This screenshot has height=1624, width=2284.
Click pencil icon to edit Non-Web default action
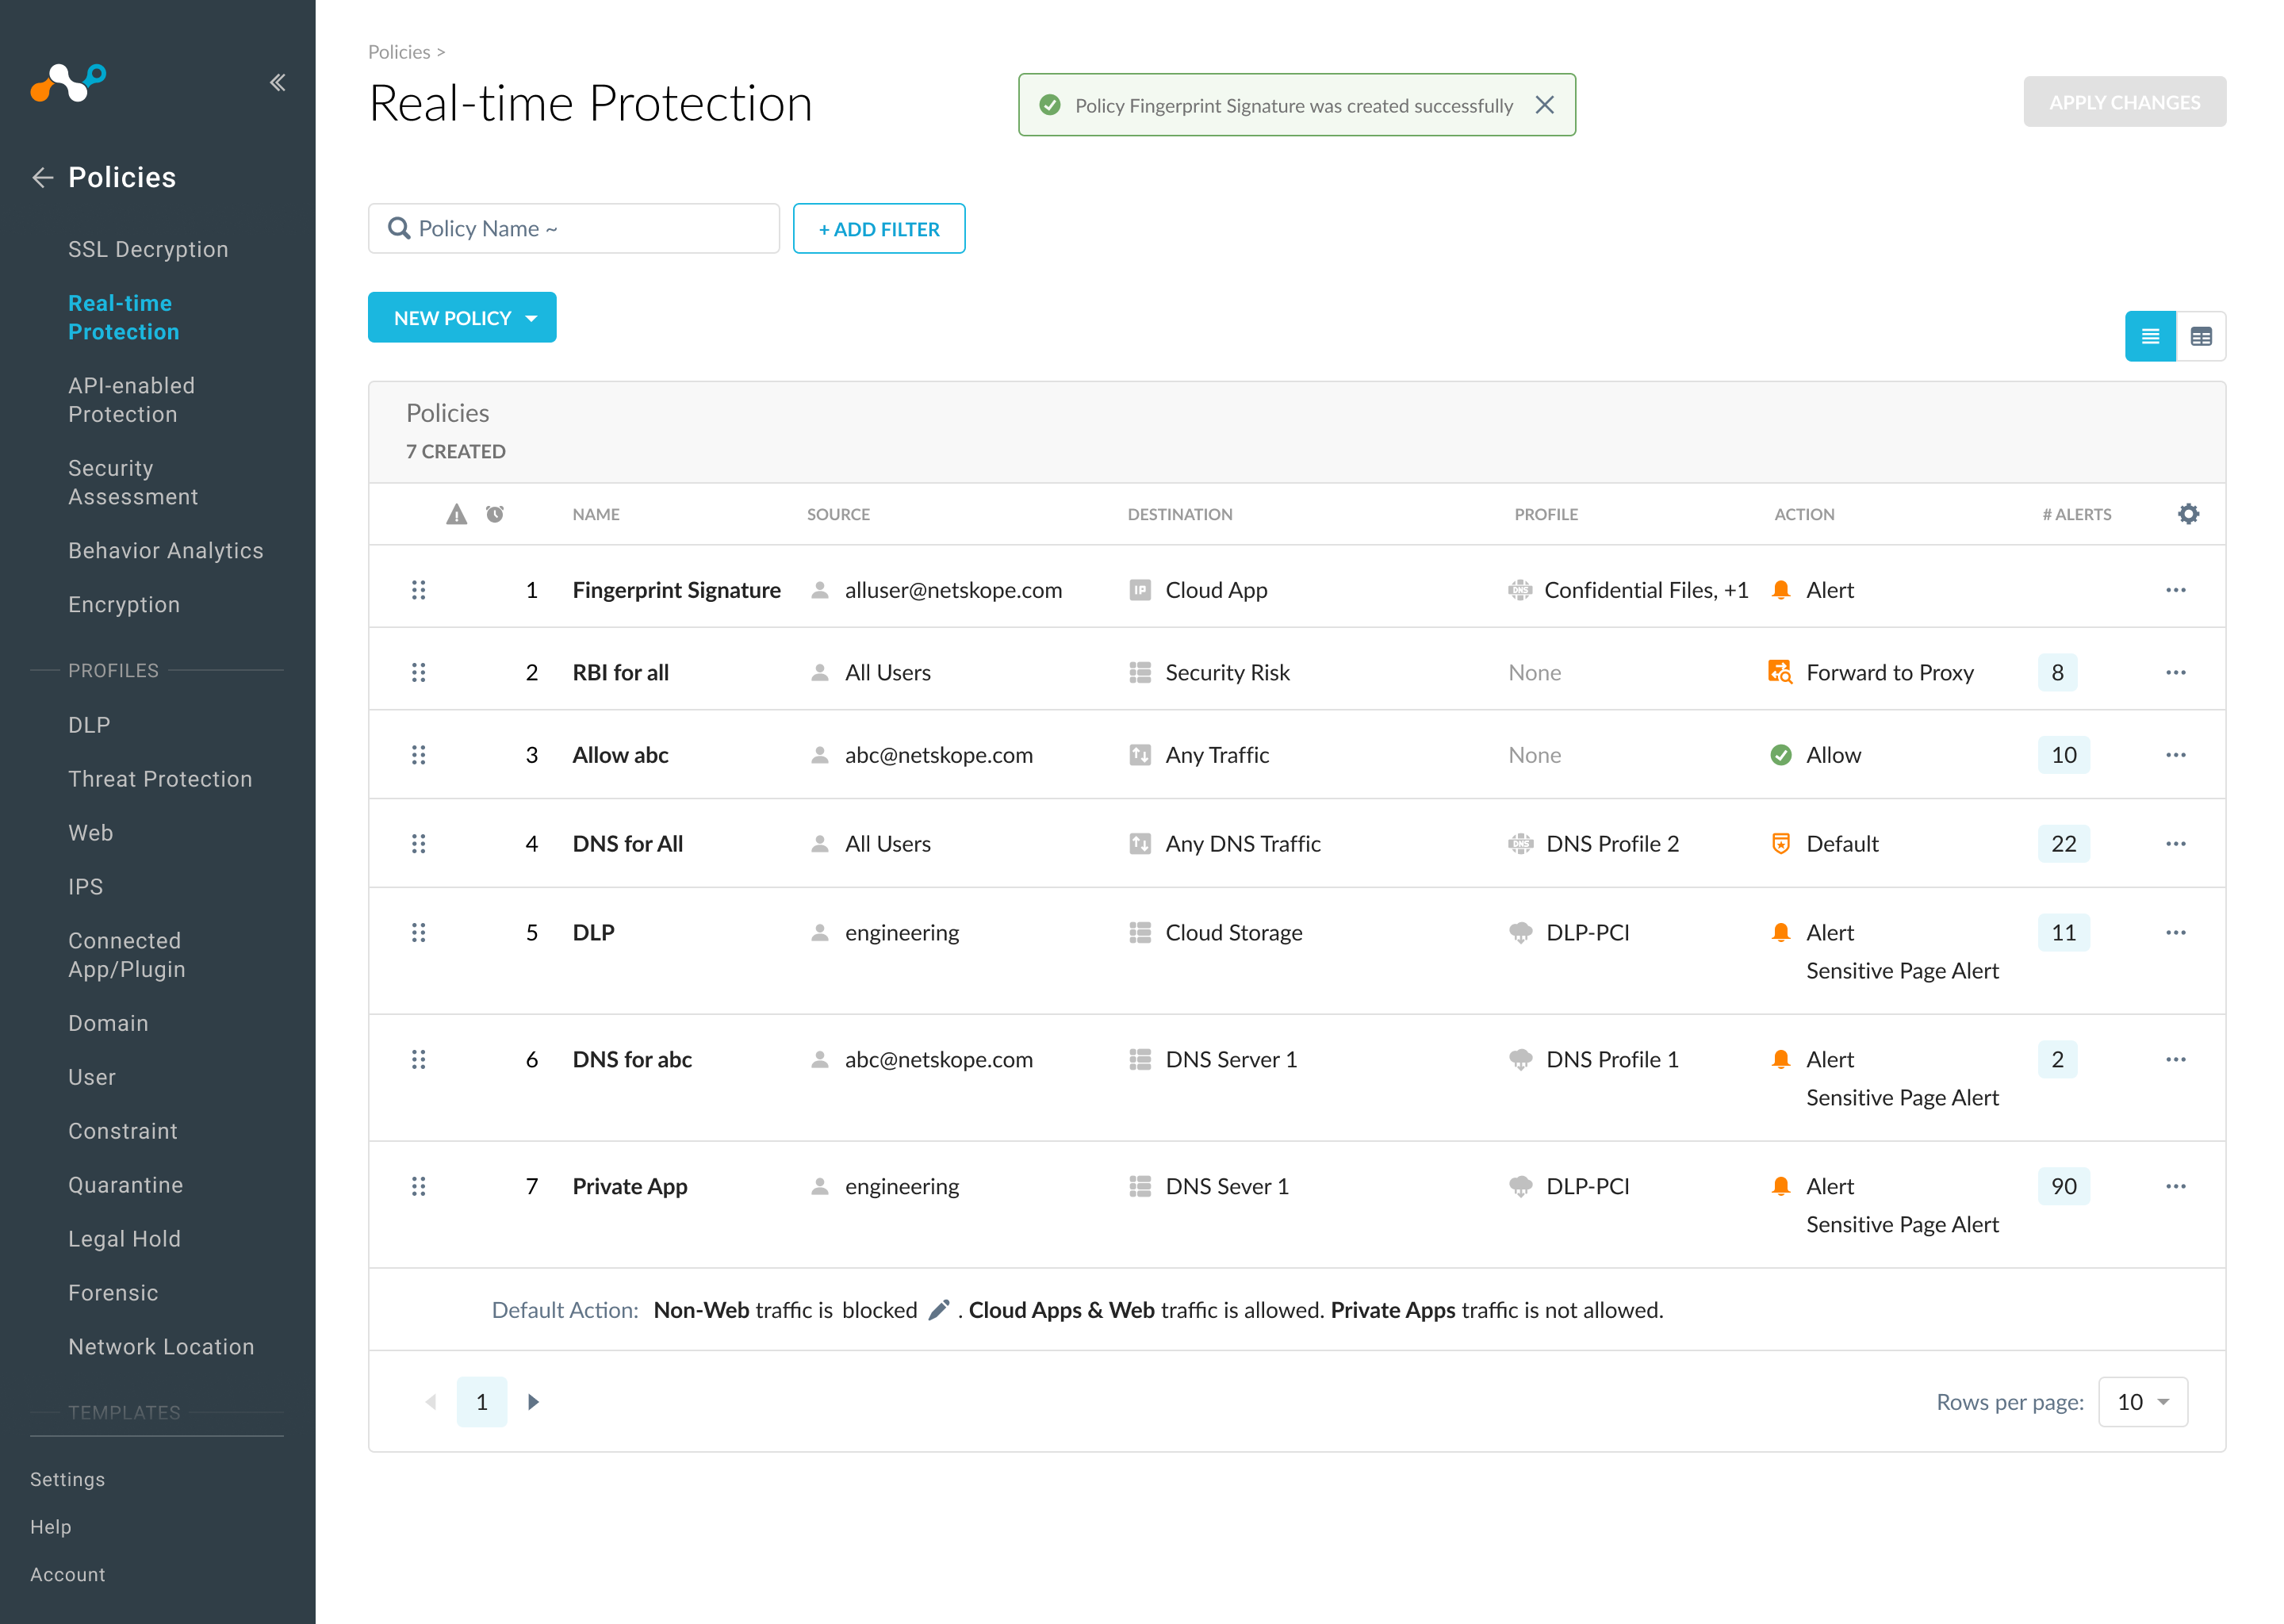point(938,1310)
